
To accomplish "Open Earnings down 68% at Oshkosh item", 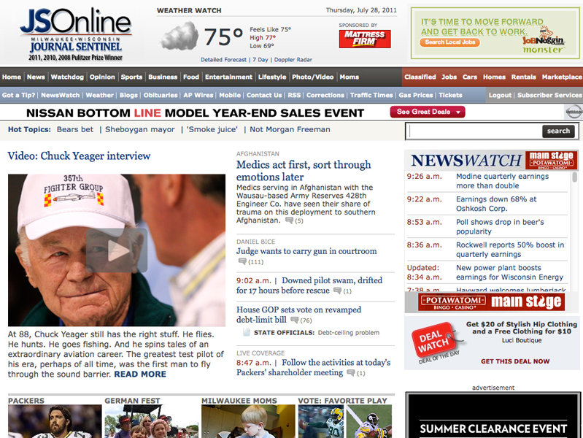I will pyautogui.click(x=496, y=204).
